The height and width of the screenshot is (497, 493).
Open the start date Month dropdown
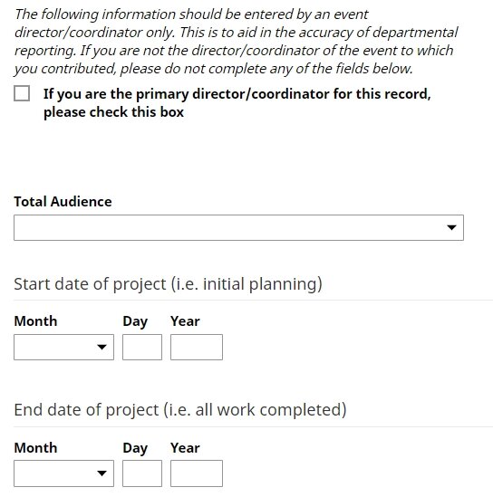[63, 347]
